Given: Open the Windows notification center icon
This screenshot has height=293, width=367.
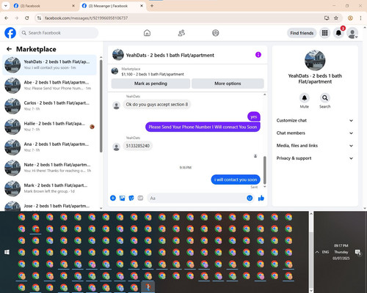Looking at the screenshot, I should [x=357, y=252].
